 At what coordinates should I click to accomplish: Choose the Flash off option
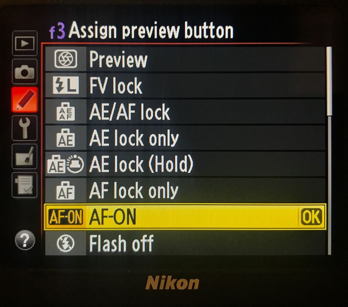click(x=185, y=243)
